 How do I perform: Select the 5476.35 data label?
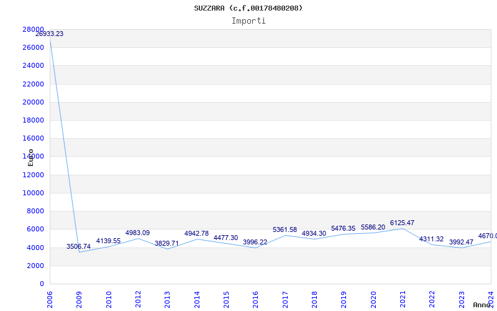point(344,228)
